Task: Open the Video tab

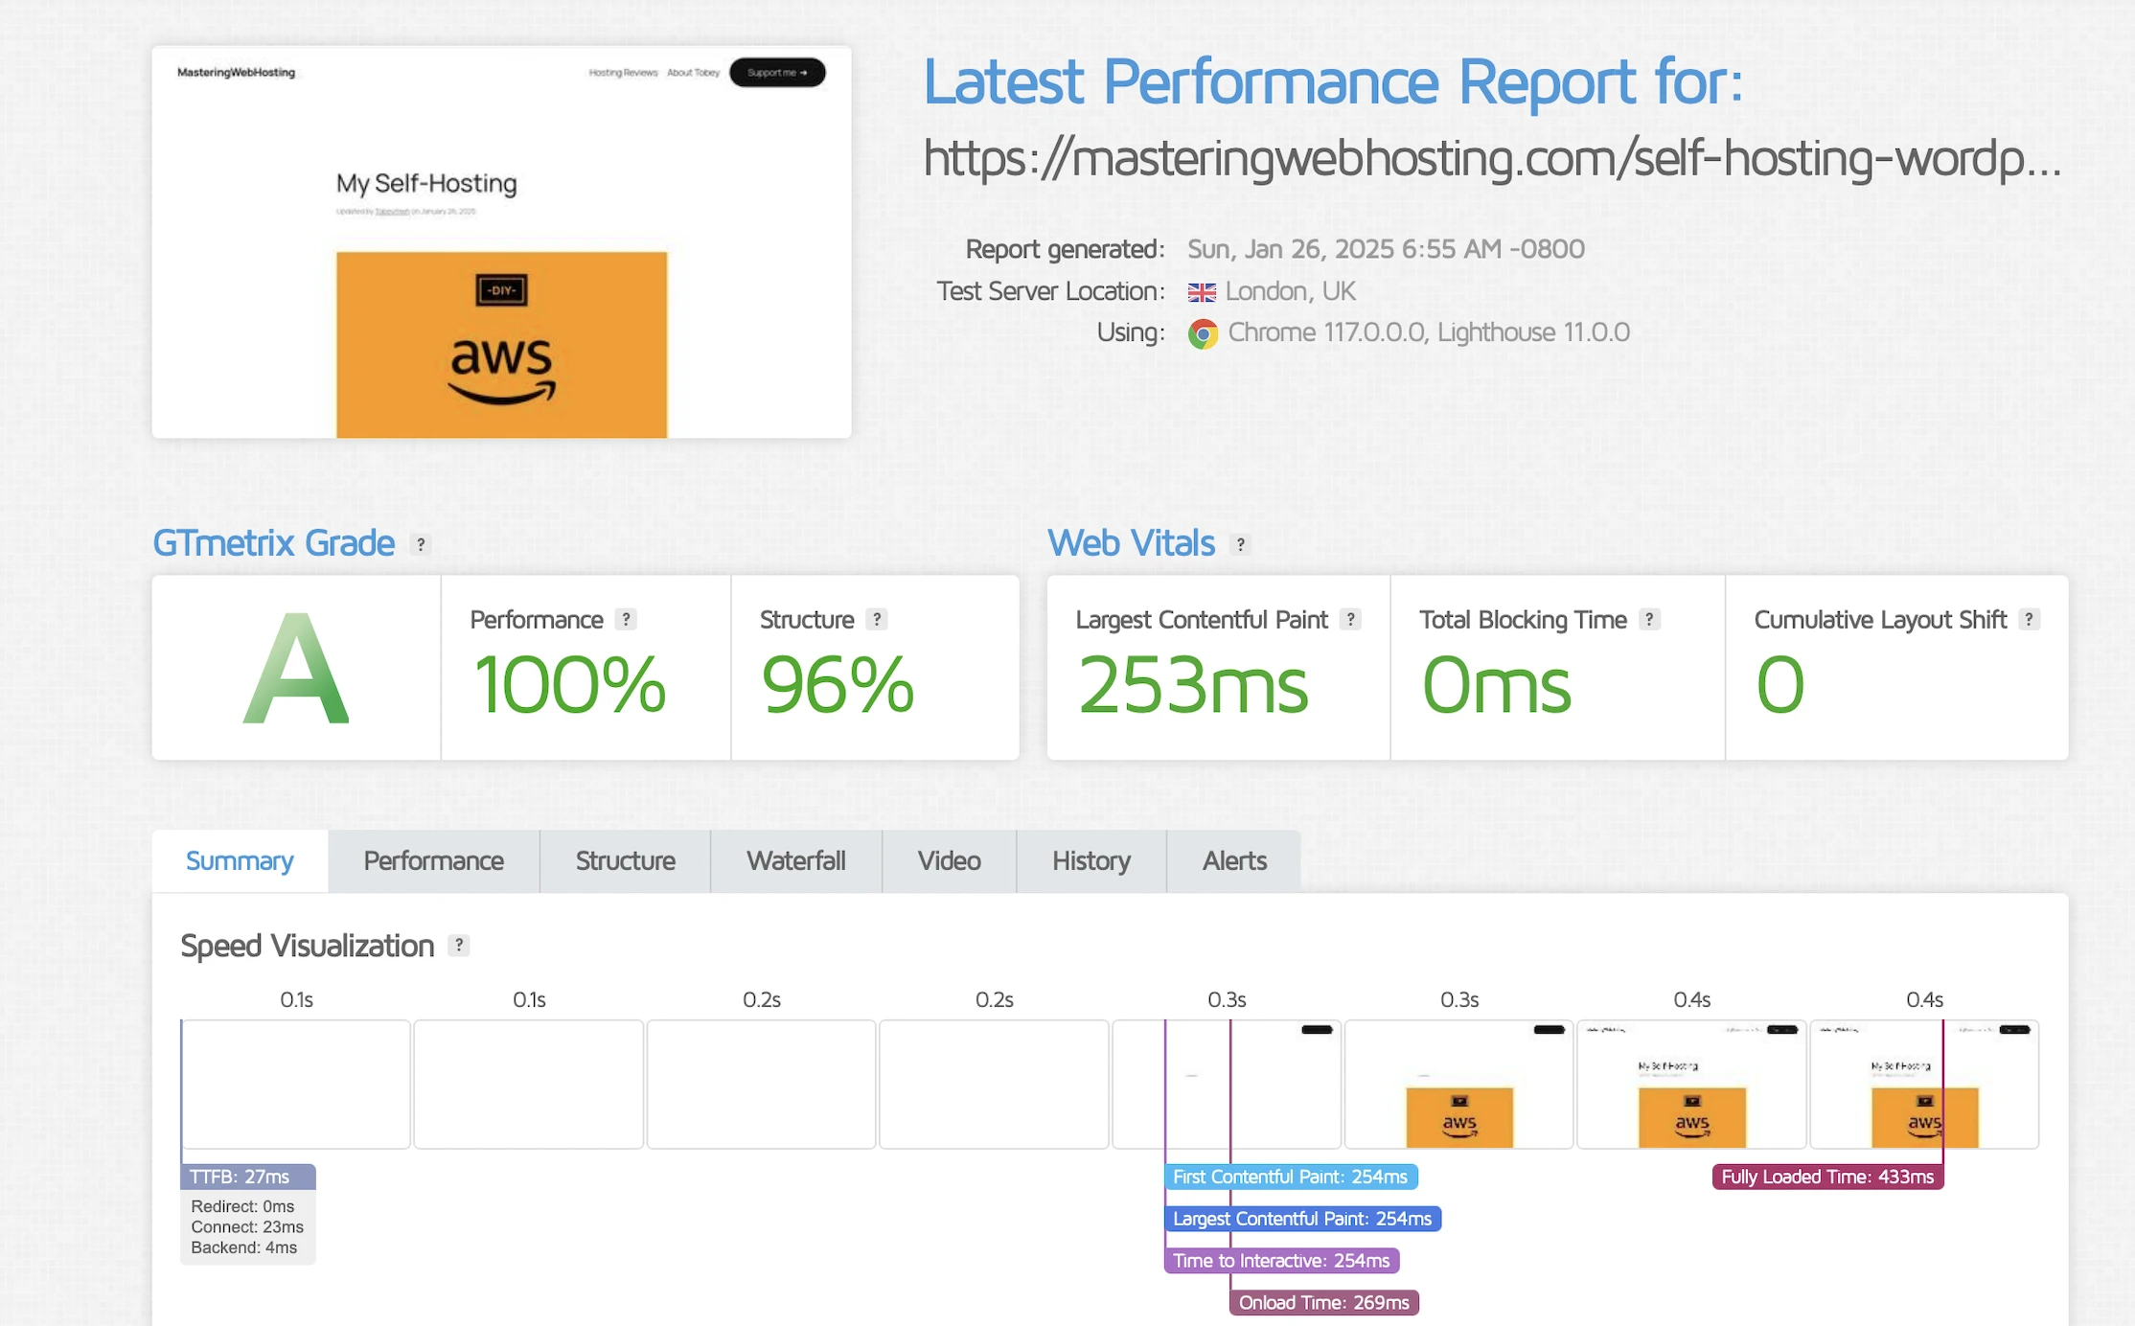Action: point(949,861)
